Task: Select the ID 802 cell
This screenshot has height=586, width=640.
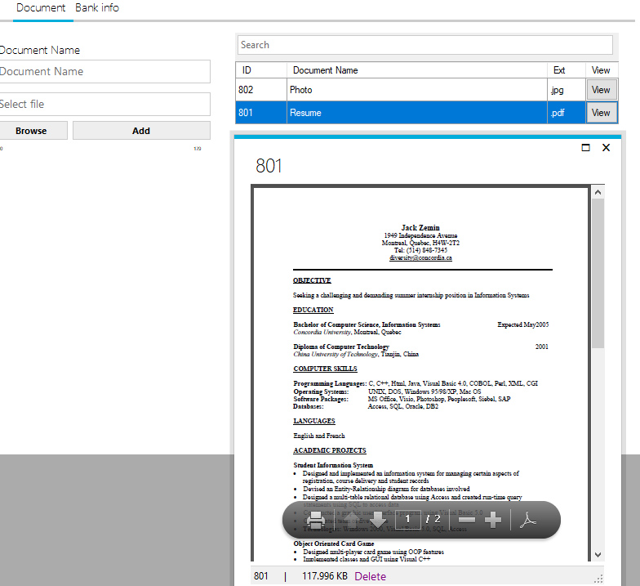Action: [261, 90]
